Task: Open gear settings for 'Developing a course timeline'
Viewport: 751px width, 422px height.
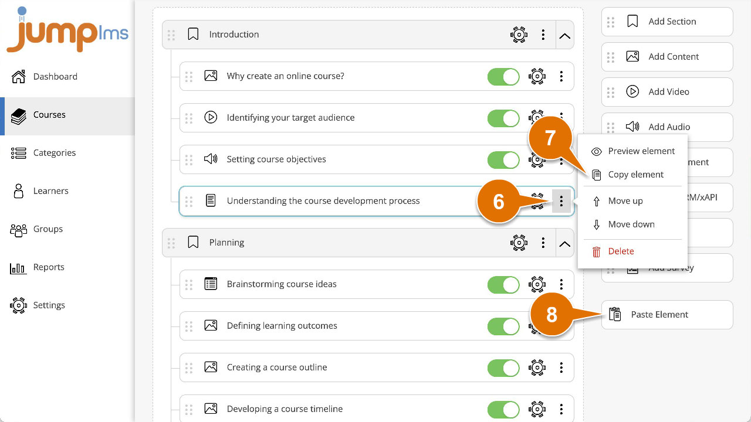Action: point(537,409)
